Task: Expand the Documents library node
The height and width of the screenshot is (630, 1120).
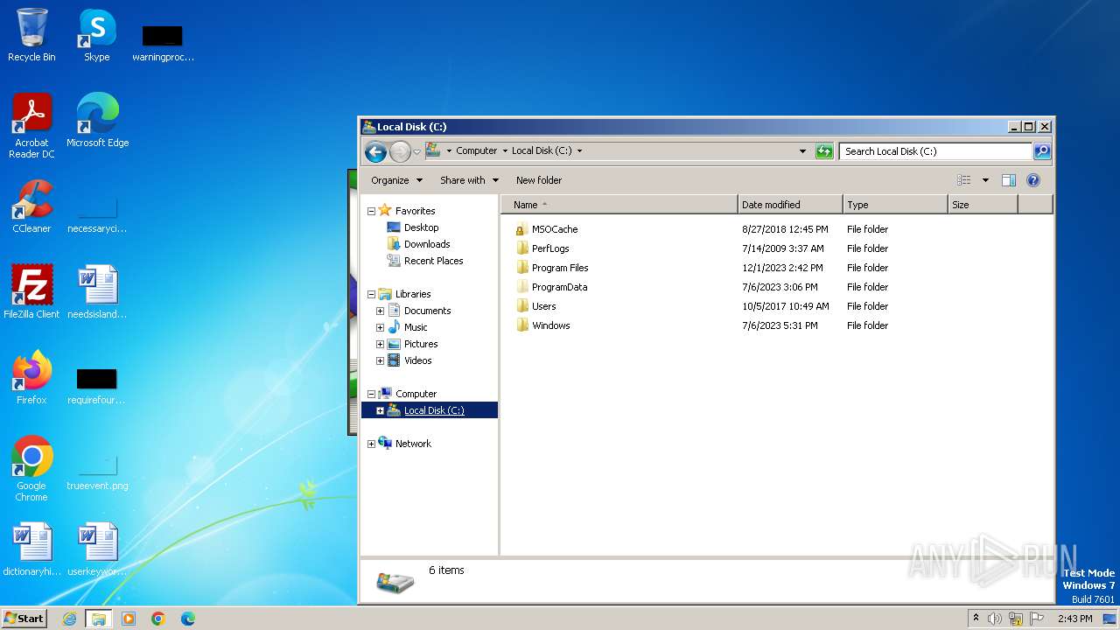Action: 380,311
